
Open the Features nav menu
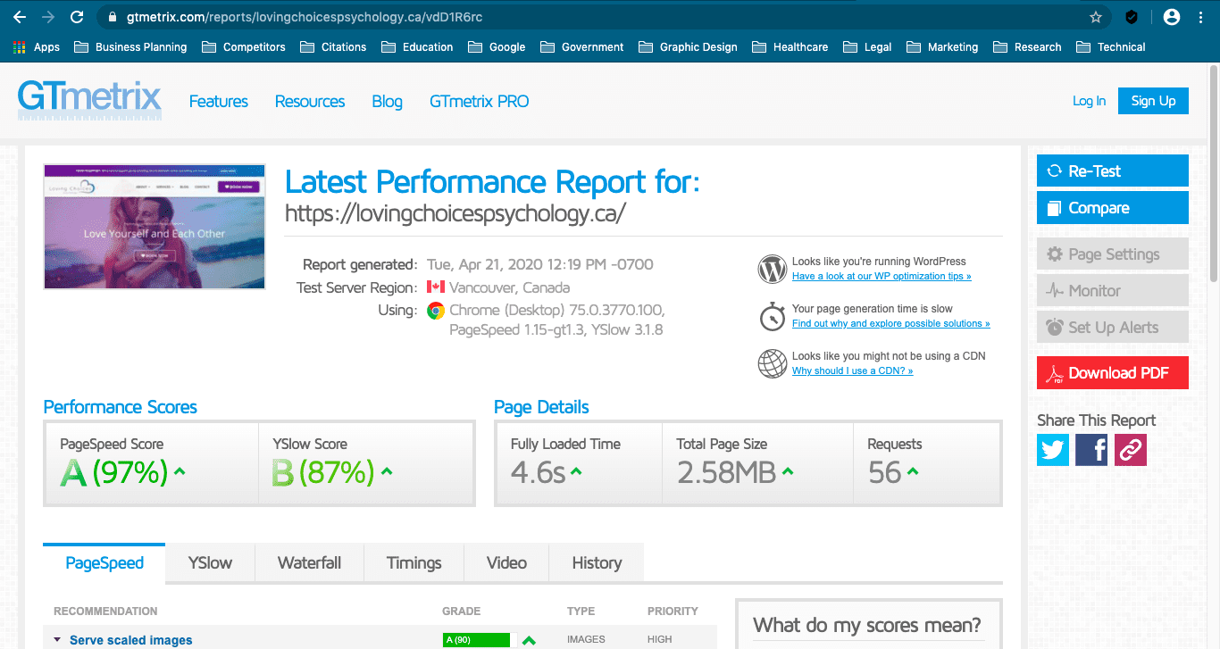(219, 102)
